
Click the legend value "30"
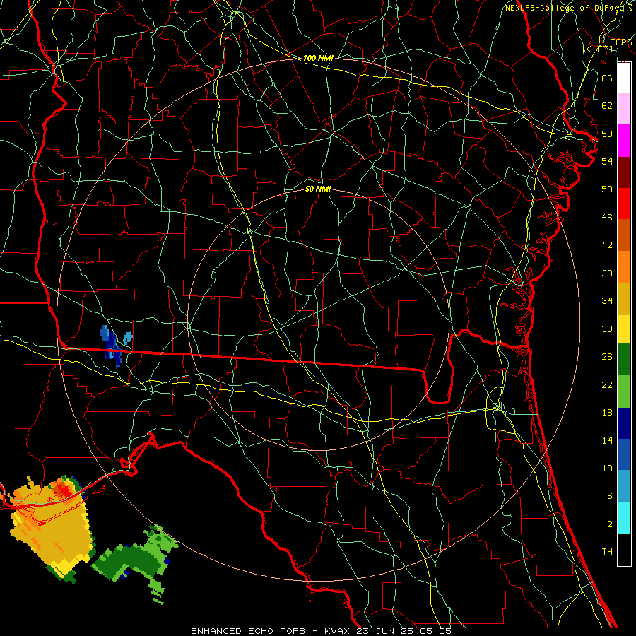click(x=607, y=329)
